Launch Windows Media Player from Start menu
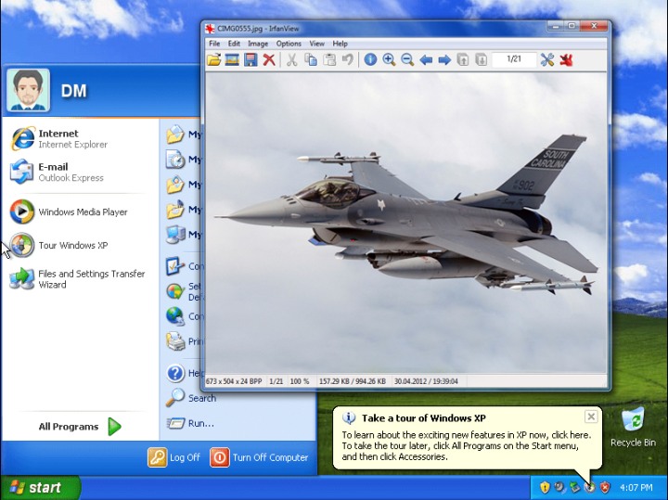Image resolution: width=668 pixels, height=500 pixels. (83, 212)
